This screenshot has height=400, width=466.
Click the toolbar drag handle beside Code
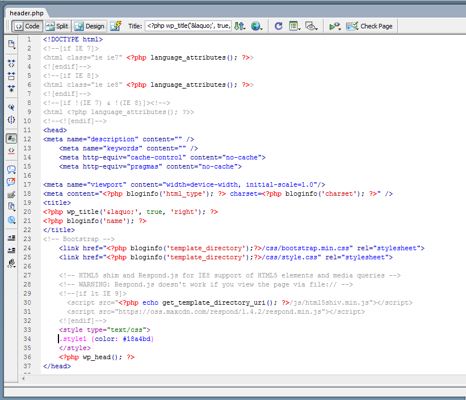click(8, 26)
